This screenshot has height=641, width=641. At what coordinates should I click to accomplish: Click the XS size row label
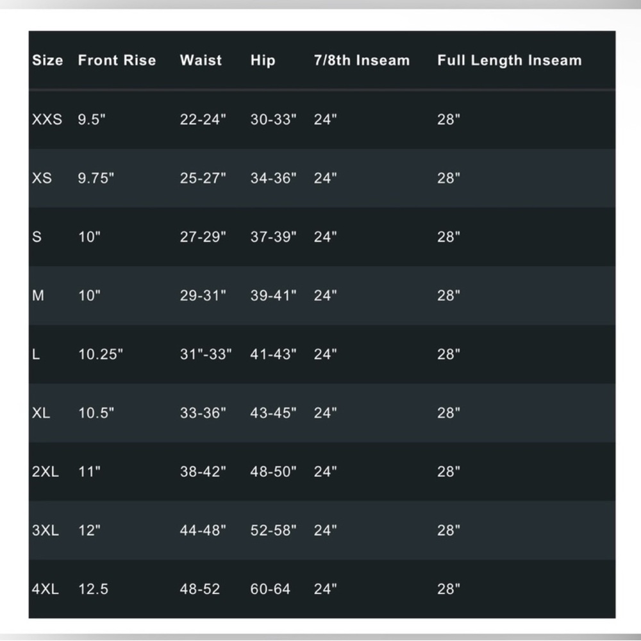[42, 178]
